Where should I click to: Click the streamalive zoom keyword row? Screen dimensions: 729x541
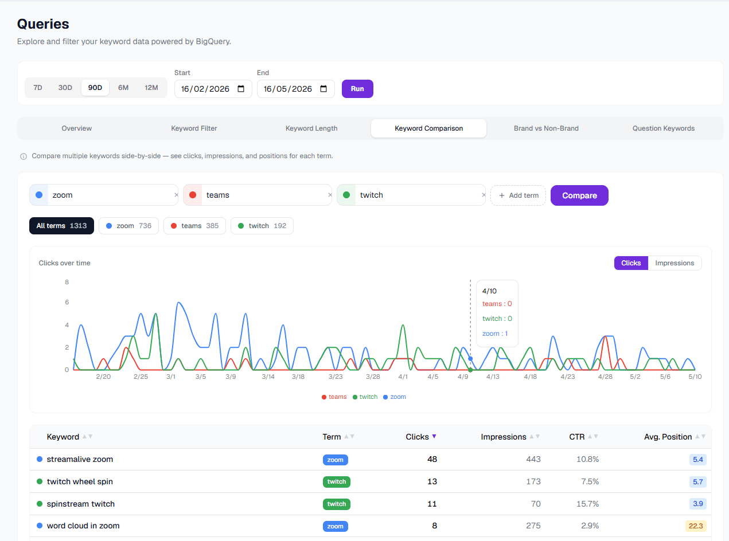[371, 459]
